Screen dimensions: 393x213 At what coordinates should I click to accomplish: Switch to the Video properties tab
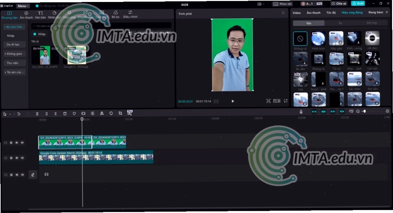click(x=297, y=13)
